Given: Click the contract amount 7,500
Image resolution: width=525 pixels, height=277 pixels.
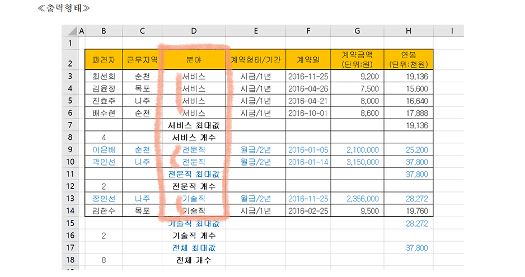Looking at the screenshot, I should coord(357,88).
